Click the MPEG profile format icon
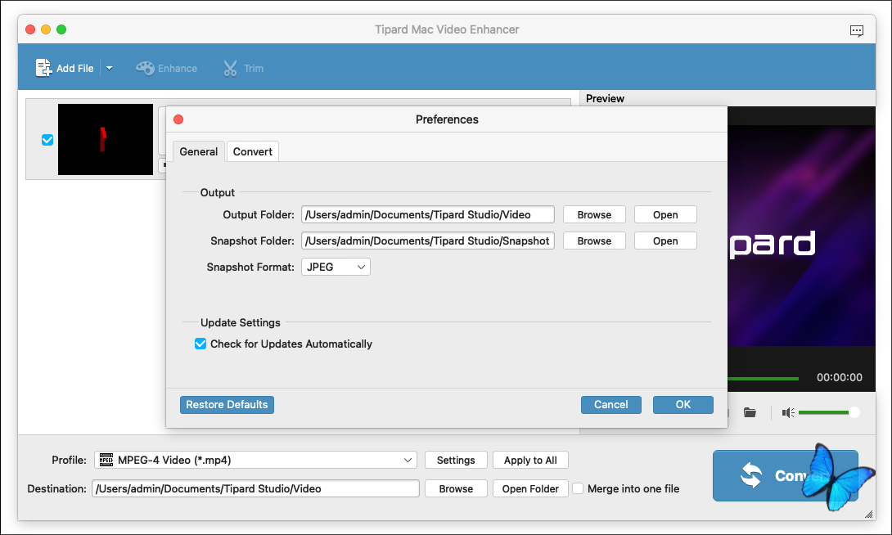Image resolution: width=892 pixels, height=535 pixels. 106,460
